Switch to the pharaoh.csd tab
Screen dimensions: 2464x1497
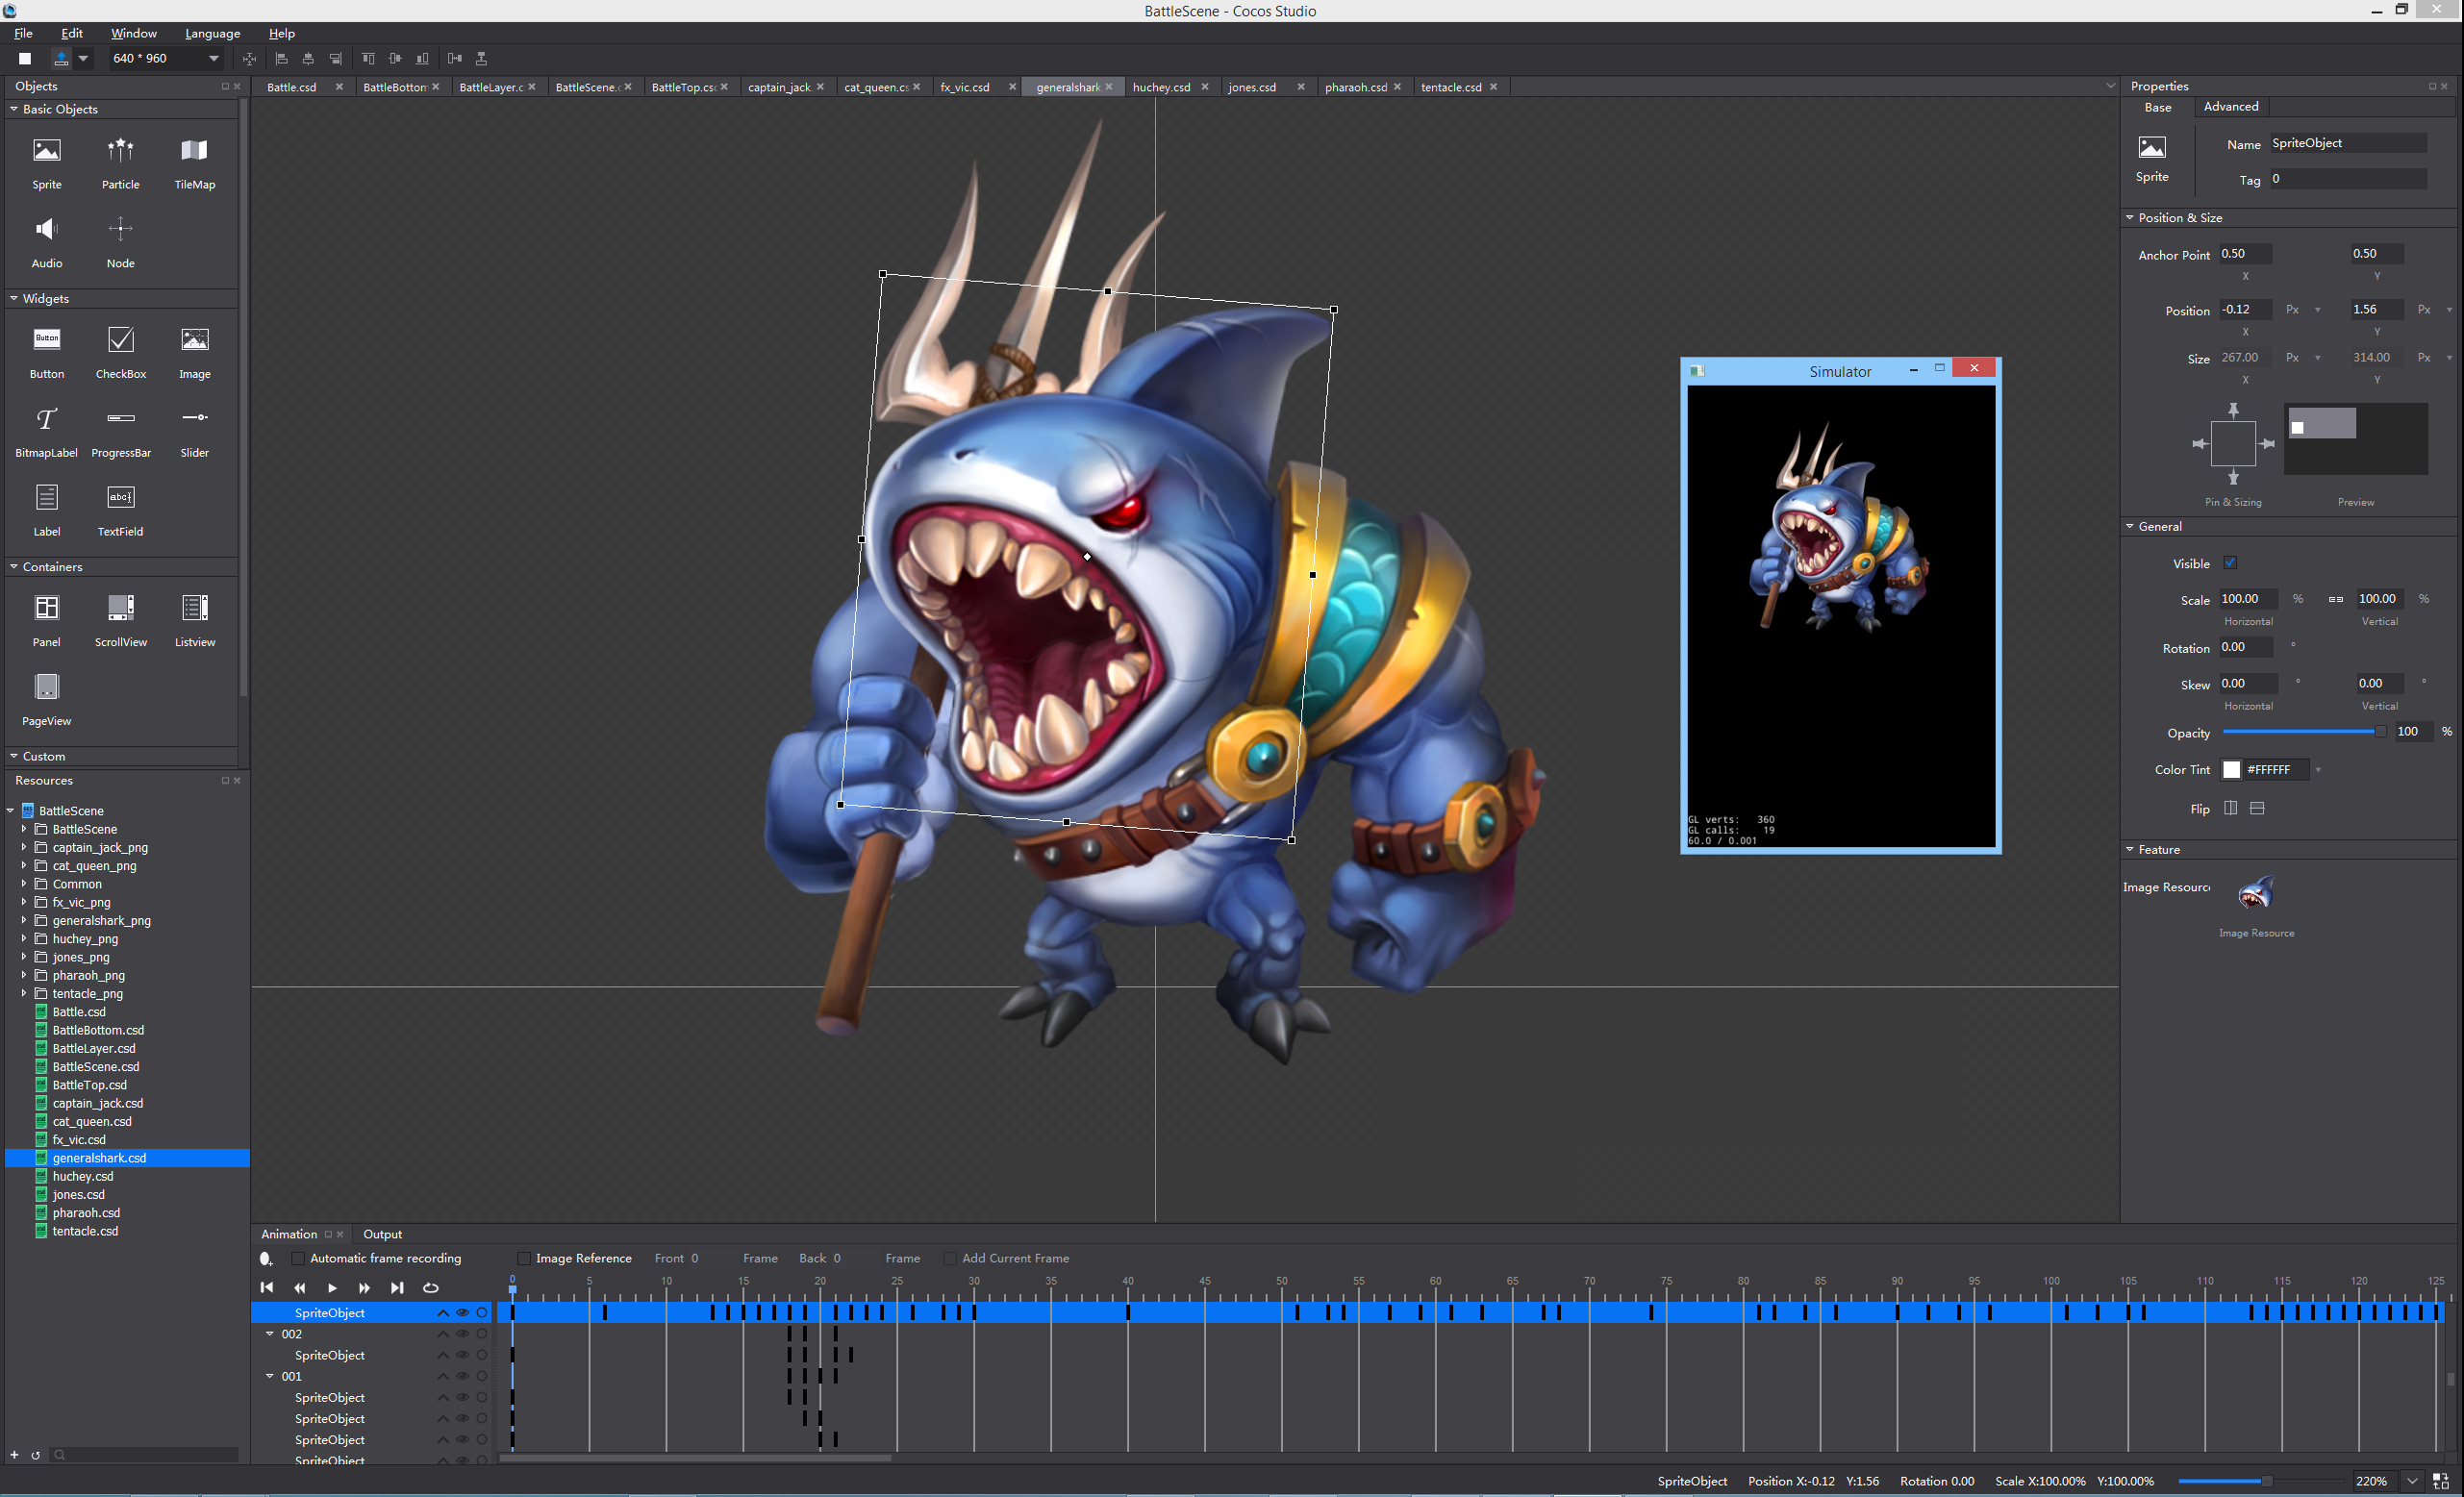(x=1355, y=87)
